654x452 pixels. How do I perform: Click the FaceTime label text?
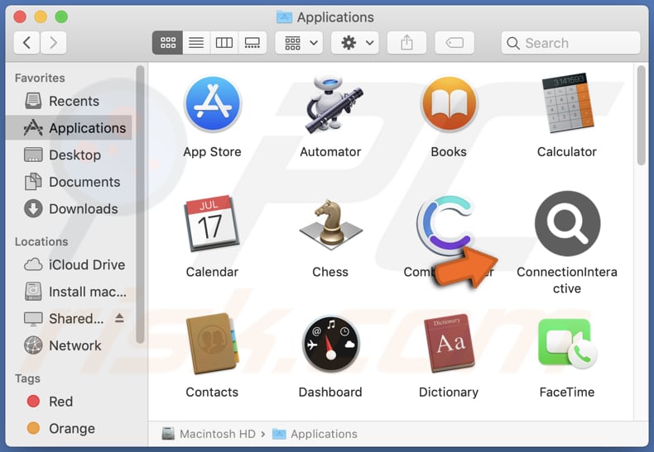(567, 392)
